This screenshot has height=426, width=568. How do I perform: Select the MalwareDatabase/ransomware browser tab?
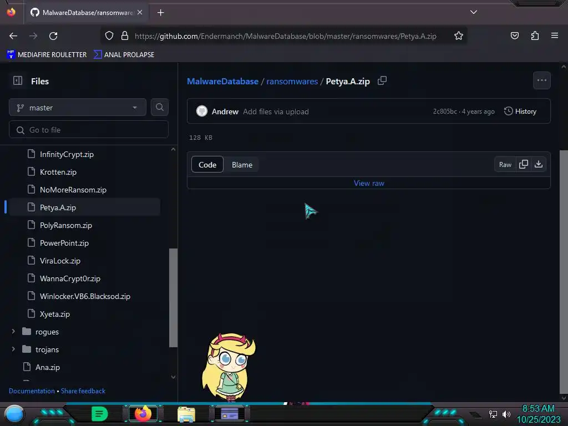click(87, 13)
